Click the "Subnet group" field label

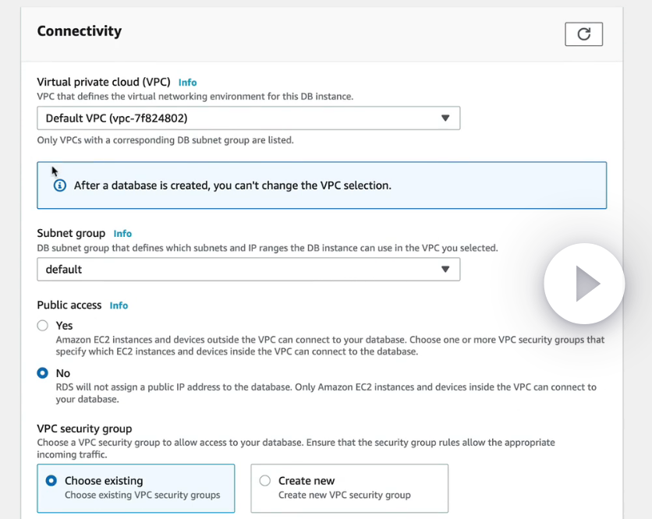[71, 233]
